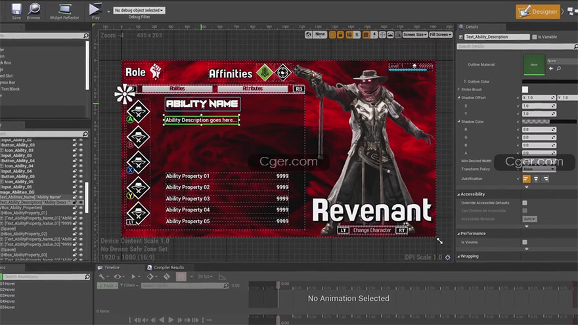Toggle visibility eye for Text_Abilities_Name
This screenshot has height=325, width=578.
[81, 197]
